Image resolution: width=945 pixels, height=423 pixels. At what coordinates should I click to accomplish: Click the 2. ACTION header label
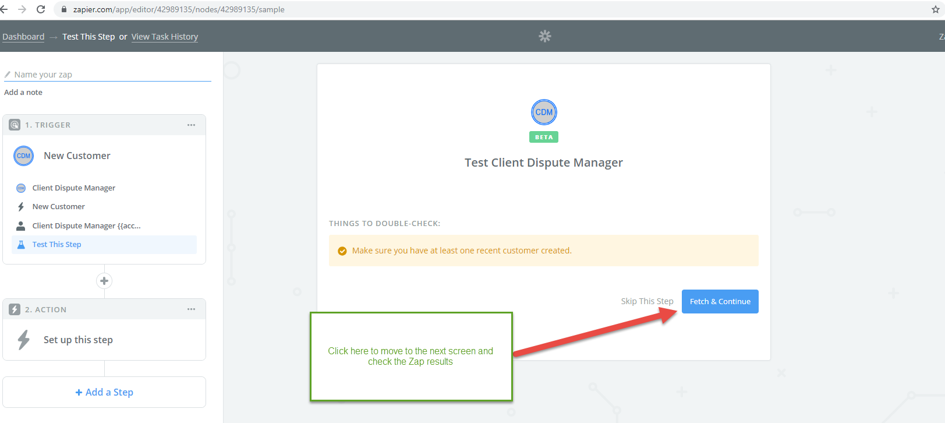45,309
